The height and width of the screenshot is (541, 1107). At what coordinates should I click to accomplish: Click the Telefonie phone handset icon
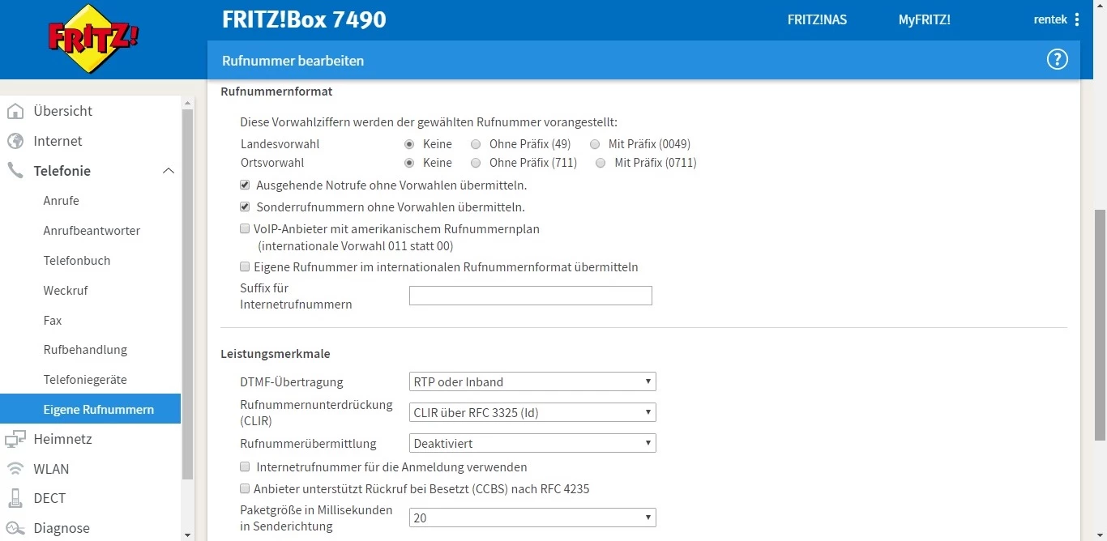(x=15, y=171)
